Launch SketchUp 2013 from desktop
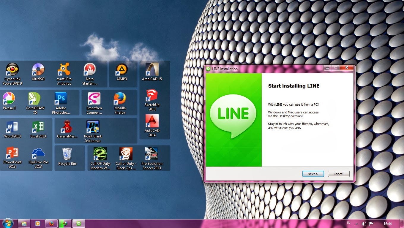The height and width of the screenshot is (228, 404). click(x=152, y=100)
